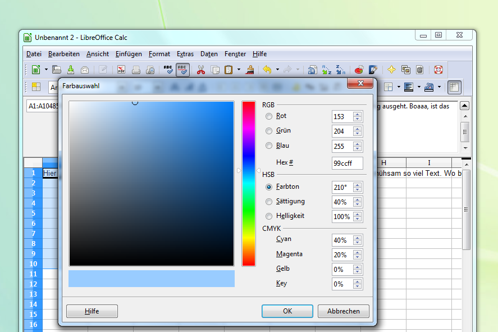The image size is (498, 332).
Task: Open the New document dropdown arrow
Action: (x=46, y=70)
